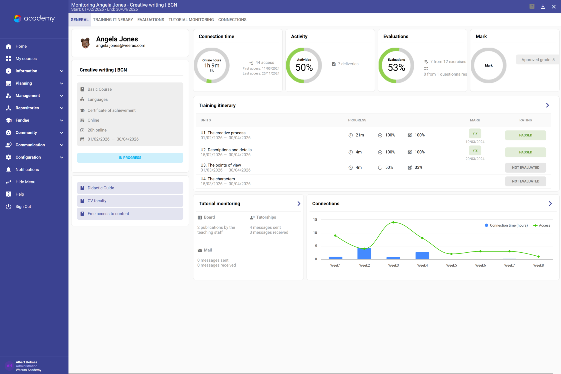The height and width of the screenshot is (374, 561).
Task: Open Home from the sidebar
Action: coord(21,46)
